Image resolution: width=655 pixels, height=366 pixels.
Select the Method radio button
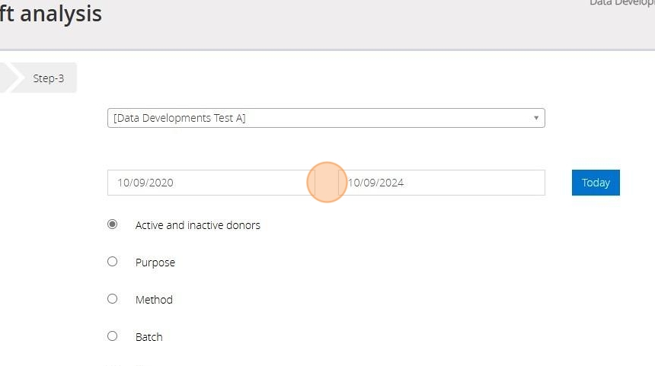(x=113, y=299)
